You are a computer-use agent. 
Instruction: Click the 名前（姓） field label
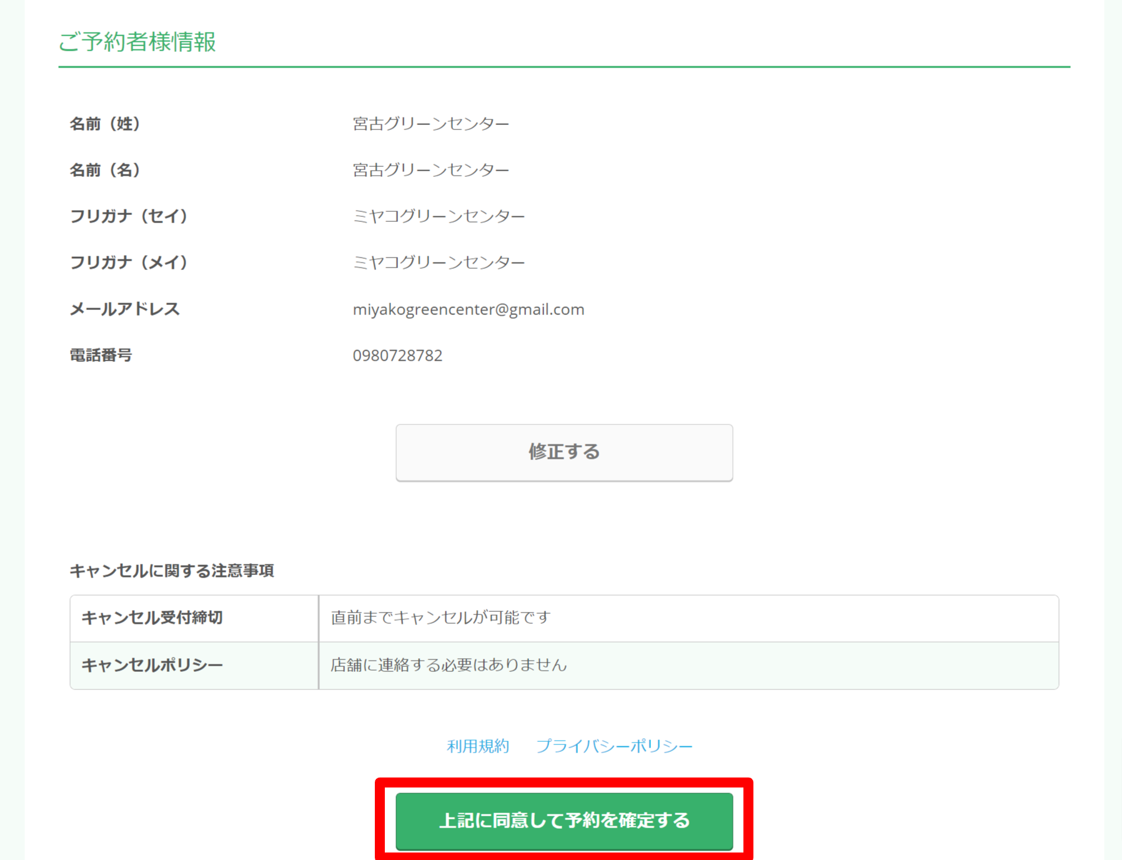105,124
